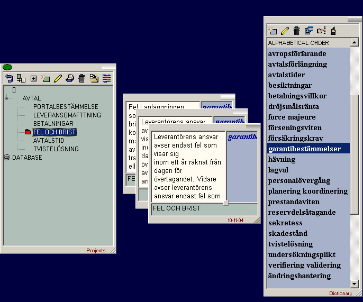Screen dimensions: 363x302
Task: Choose 'force majeure' in the dictionary list
Action: [292, 117]
